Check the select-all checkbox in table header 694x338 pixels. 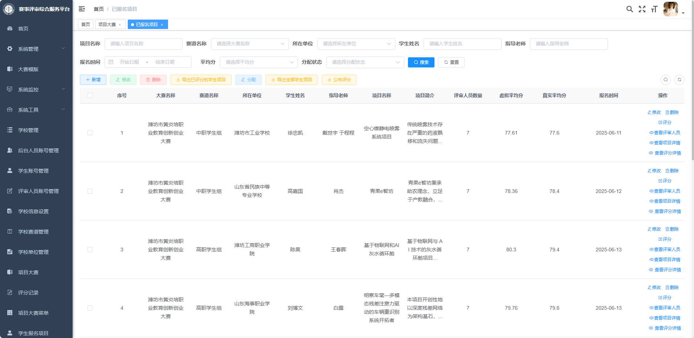click(x=90, y=95)
